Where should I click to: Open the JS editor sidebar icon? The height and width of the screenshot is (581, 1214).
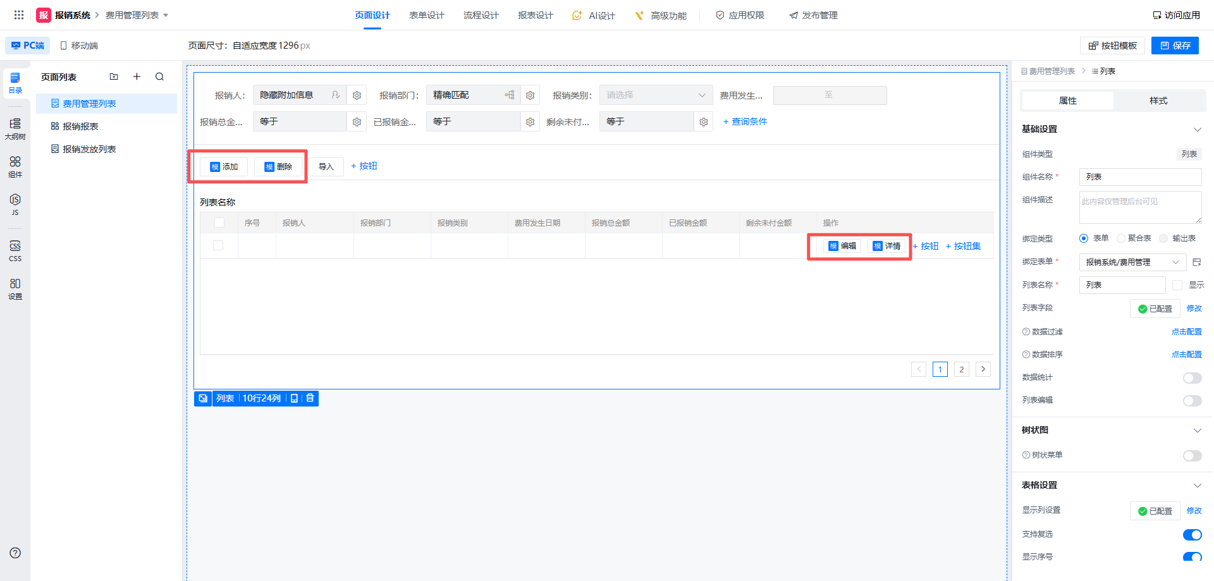(x=15, y=204)
